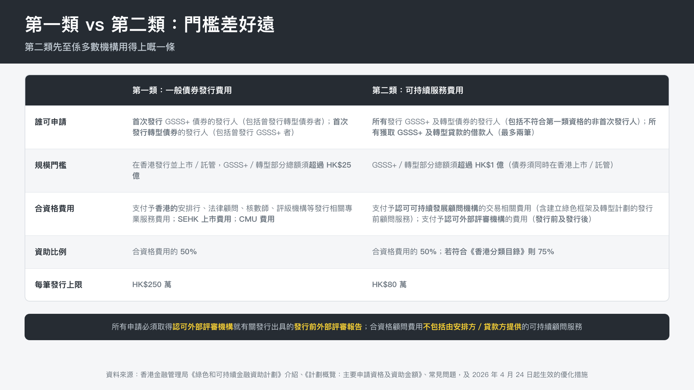694x390 pixels.
Task: Click the value HK$80 萬
Action: tap(389, 285)
